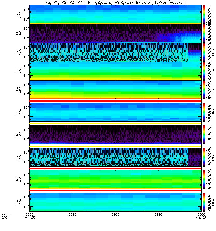Click the 'the ions' Eflux color bar
Image resolution: width=216 pixels, height=231 pixels.
pyautogui.click(x=204, y=202)
